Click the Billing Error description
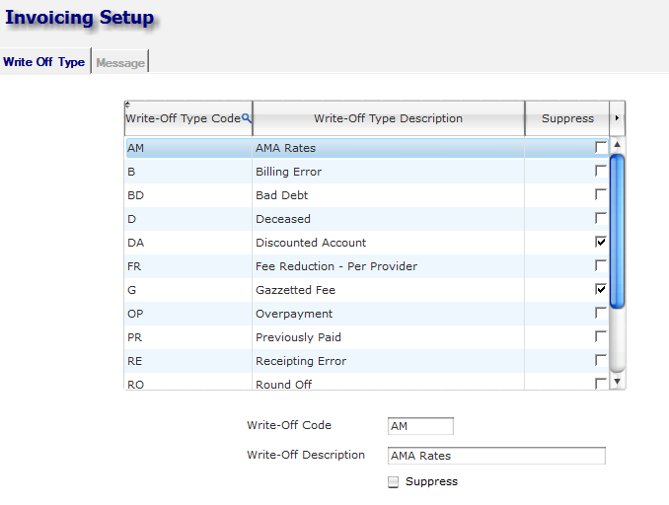 (x=388, y=172)
